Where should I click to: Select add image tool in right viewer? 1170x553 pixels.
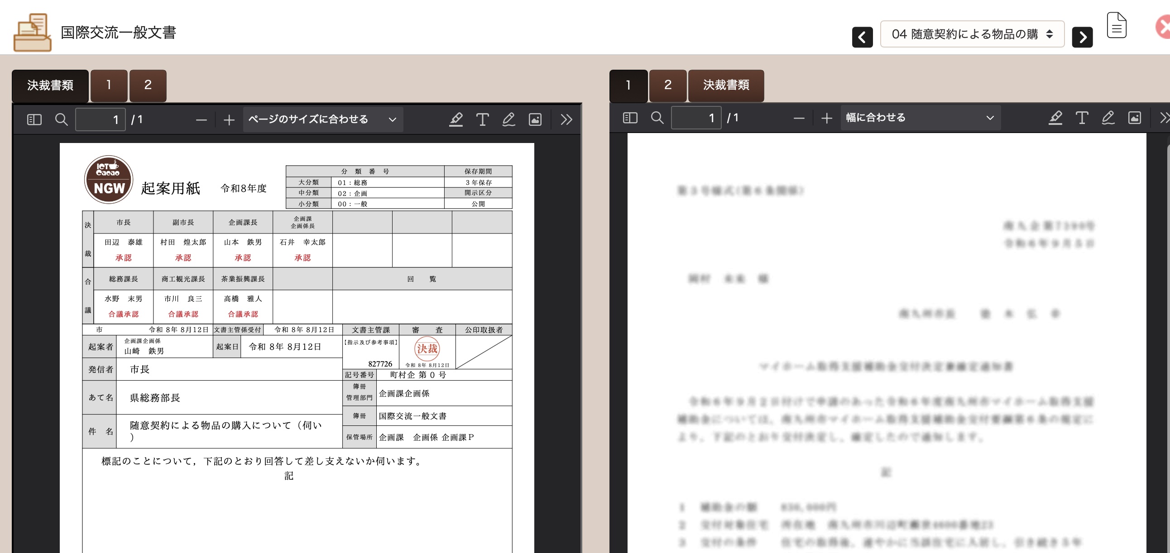pos(1135,118)
